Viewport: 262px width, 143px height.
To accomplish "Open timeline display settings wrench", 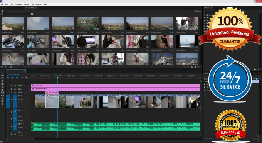I will point(27,78).
